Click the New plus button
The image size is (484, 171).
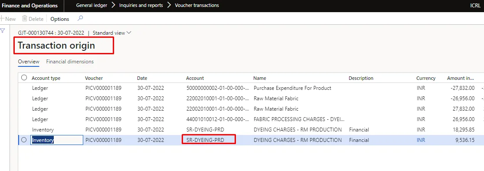8,19
